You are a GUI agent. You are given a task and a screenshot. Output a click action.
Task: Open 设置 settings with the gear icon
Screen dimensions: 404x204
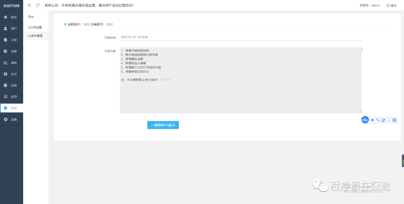point(12,119)
